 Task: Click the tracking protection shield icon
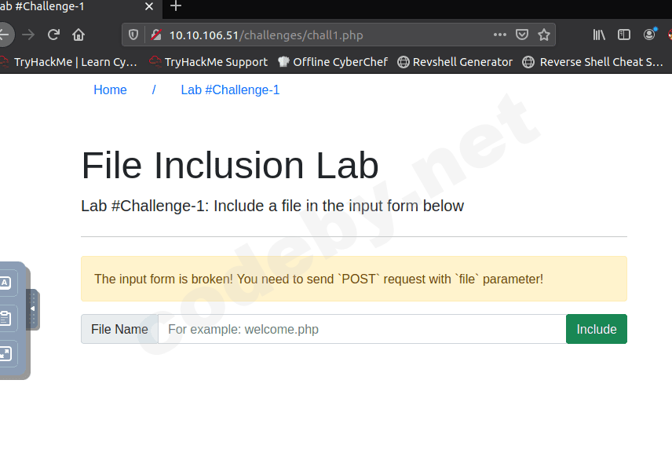click(133, 35)
